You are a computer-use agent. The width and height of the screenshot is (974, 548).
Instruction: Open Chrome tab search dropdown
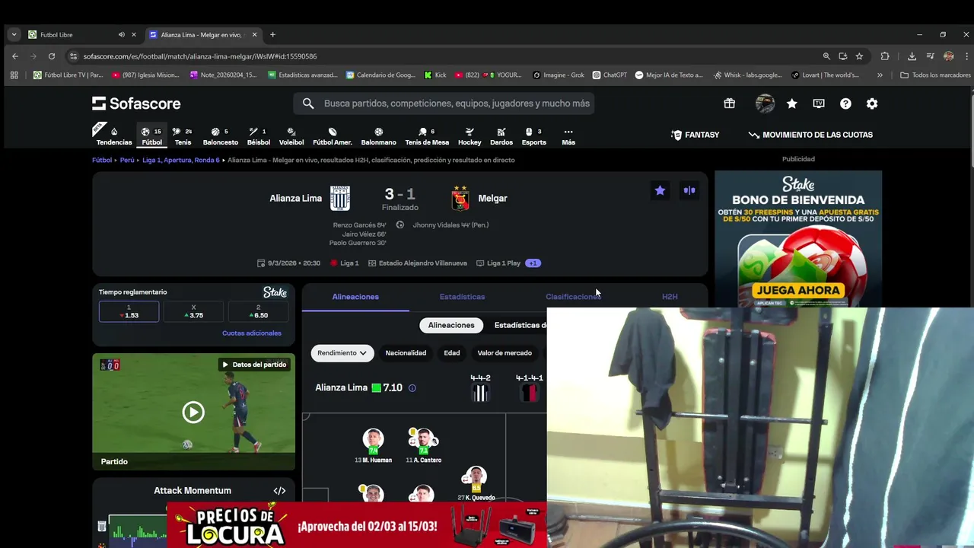[x=14, y=35]
